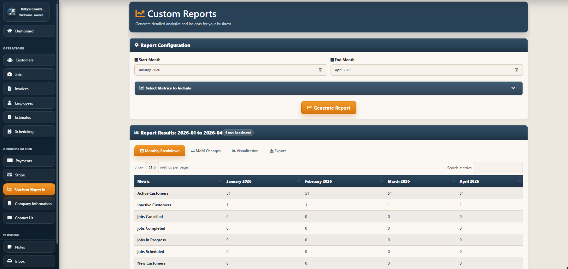Click the jobs Cancelled row label
568x269 pixels.
(150, 216)
